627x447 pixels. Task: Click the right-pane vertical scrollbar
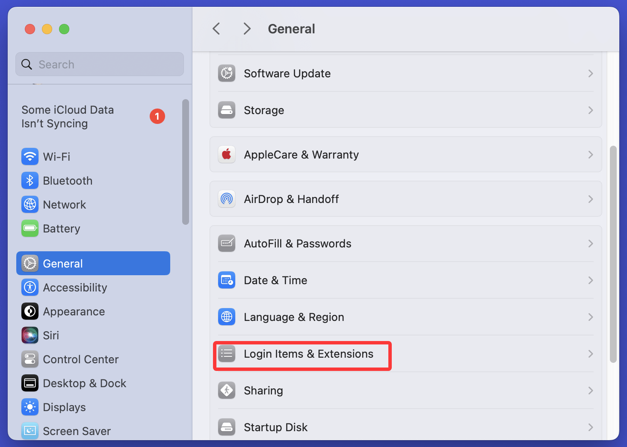(613, 254)
